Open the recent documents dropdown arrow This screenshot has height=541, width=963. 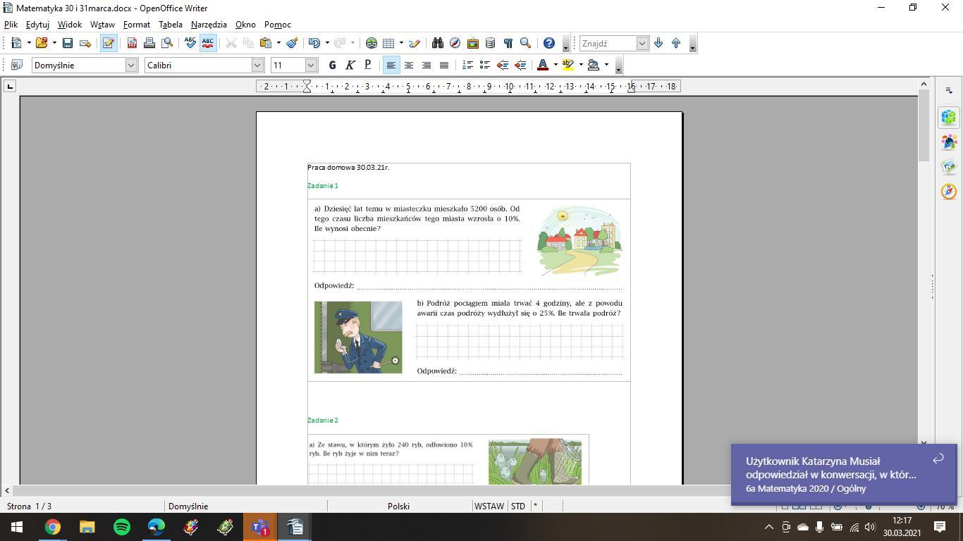click(x=54, y=43)
